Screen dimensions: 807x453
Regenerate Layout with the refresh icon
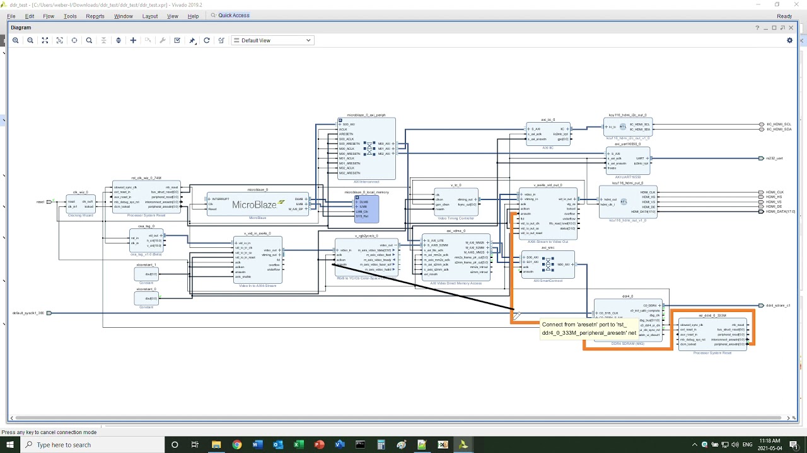207,40
